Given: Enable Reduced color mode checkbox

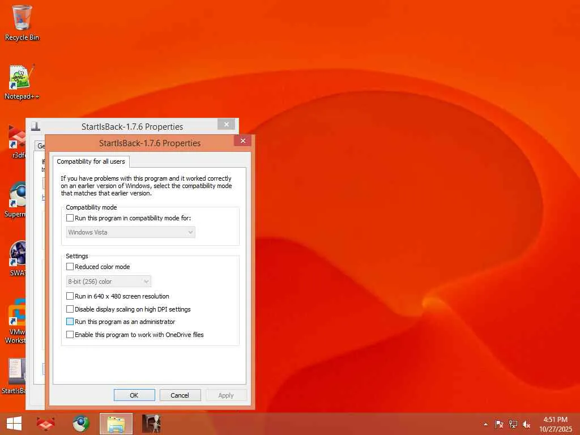Looking at the screenshot, I should 70,266.
